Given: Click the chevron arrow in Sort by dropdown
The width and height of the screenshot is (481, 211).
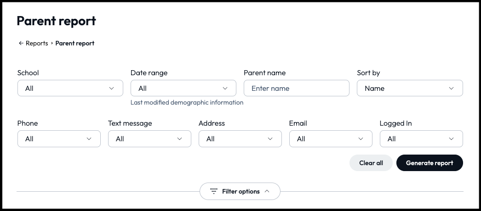Looking at the screenshot, I should coord(451,88).
